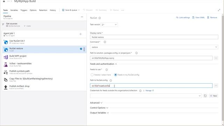Viewport: 224px width, 126px height.
Task: Toggle the NuGet restore enabled checkmark
Action: pos(81,49)
